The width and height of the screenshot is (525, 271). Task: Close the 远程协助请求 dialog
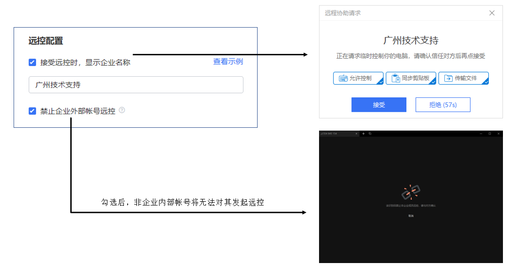492,13
